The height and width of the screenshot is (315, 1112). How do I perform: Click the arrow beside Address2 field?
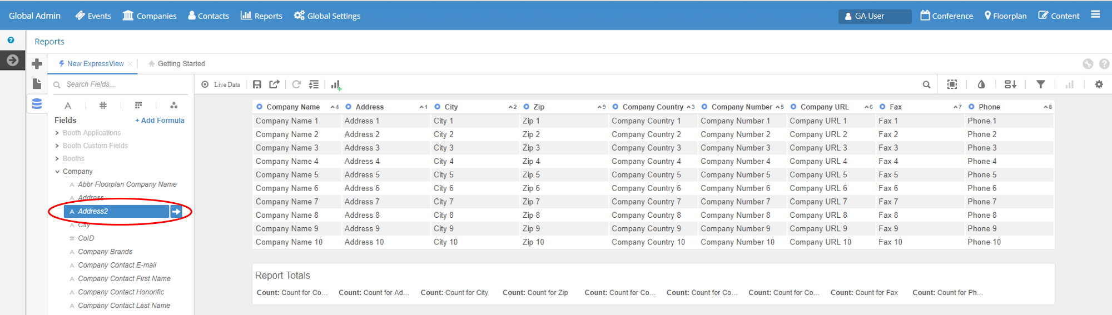point(176,212)
